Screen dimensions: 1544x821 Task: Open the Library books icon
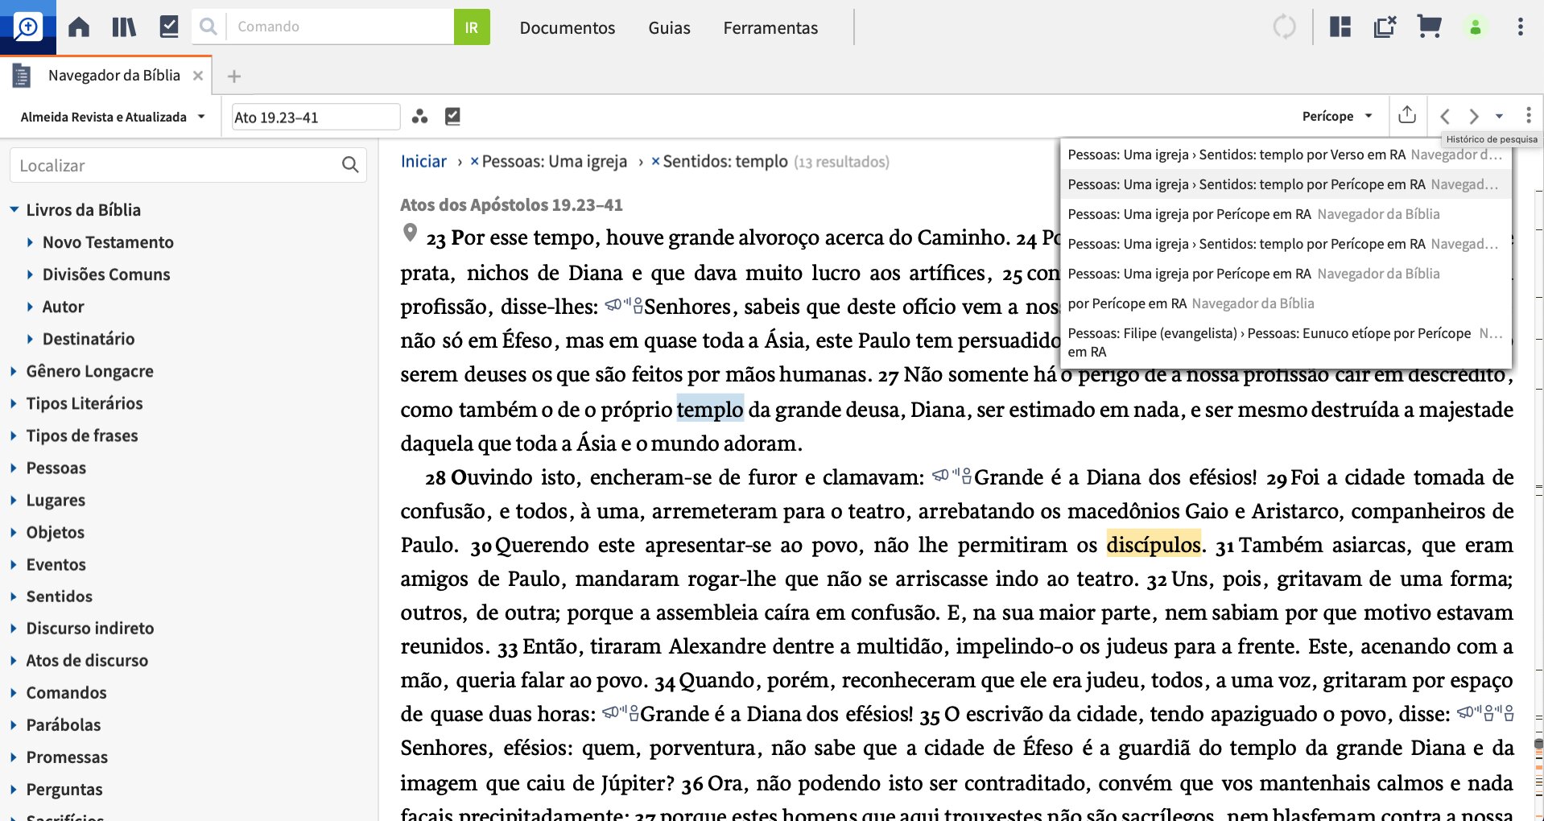124,27
